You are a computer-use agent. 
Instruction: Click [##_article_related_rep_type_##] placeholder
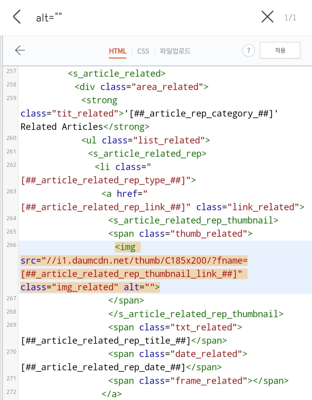[x=103, y=180]
